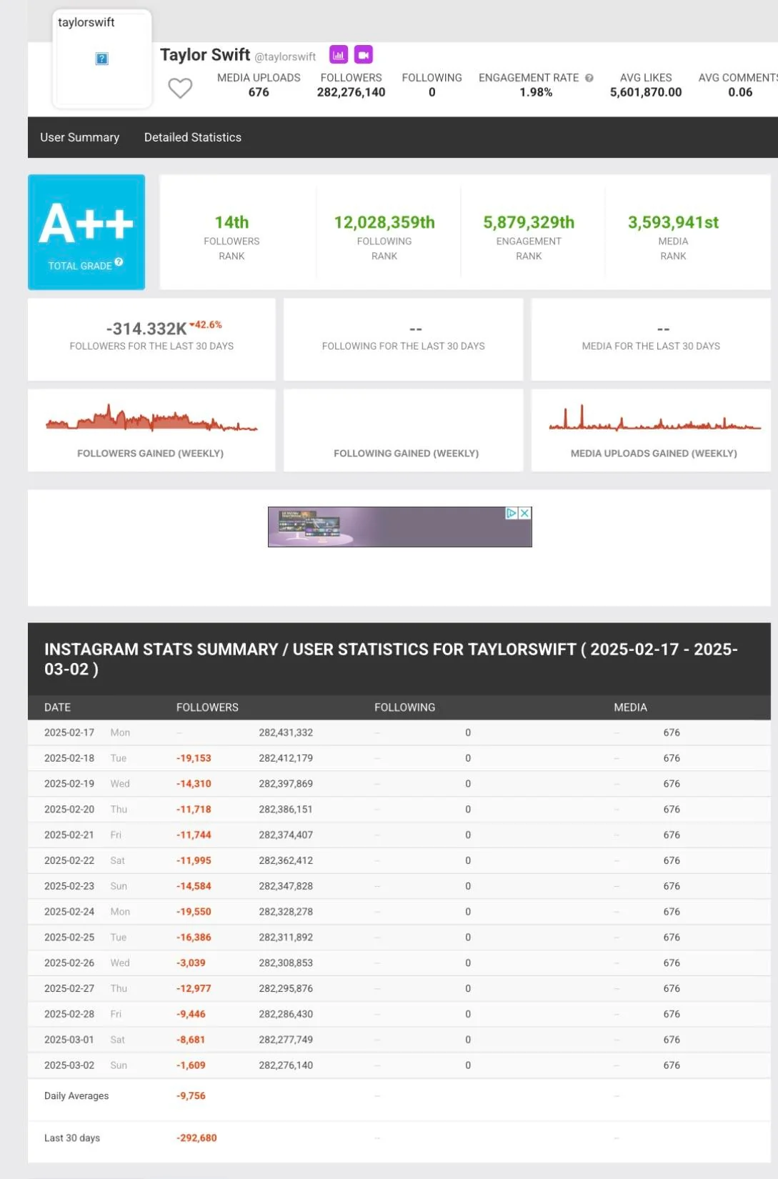Click the 1.98% engagement rate value
Viewport: 778px width, 1179px height.
coord(536,92)
